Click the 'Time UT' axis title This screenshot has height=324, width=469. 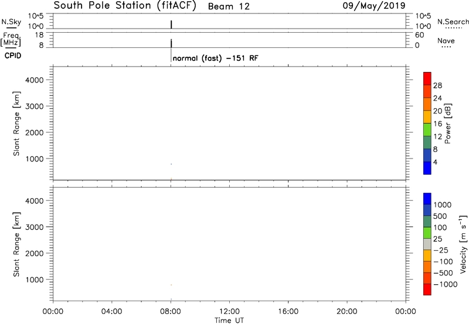229,320
